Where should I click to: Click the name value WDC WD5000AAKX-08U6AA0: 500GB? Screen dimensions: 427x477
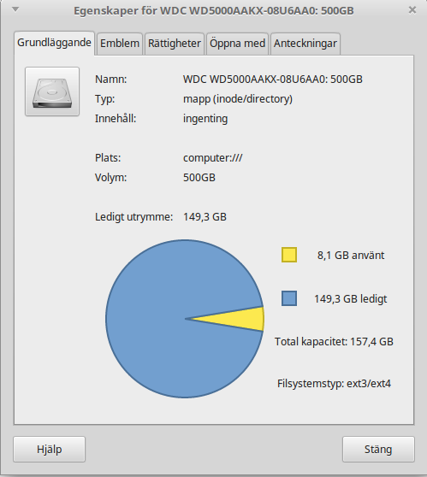point(273,79)
